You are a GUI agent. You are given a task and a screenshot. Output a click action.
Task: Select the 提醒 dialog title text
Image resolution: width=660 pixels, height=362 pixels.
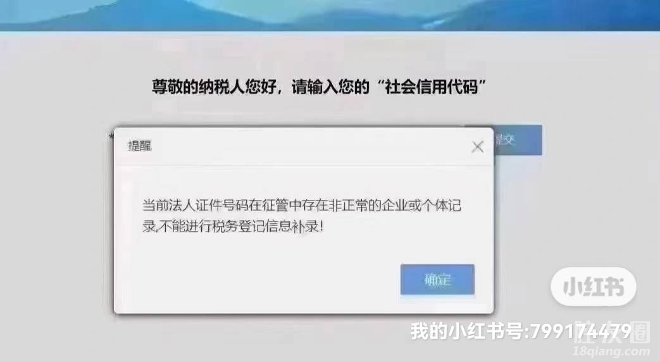pos(140,146)
